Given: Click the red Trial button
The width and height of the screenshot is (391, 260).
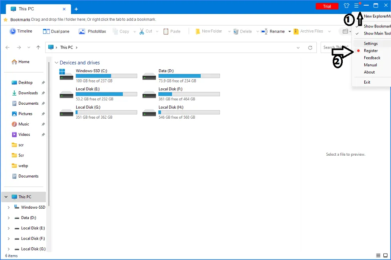Looking at the screenshot, I should click(327, 6).
